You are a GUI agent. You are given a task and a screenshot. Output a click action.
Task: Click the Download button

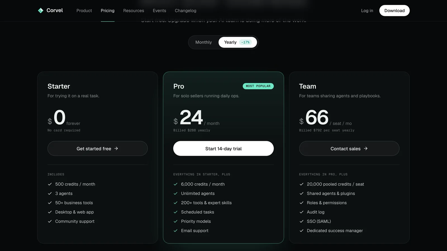point(394,11)
